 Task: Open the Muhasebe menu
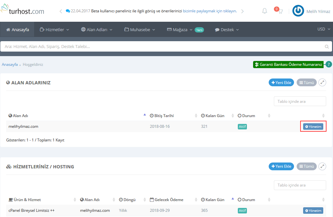140,30
